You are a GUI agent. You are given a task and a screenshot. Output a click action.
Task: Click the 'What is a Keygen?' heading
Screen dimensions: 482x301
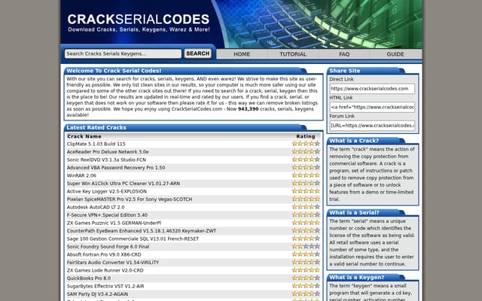356,278
